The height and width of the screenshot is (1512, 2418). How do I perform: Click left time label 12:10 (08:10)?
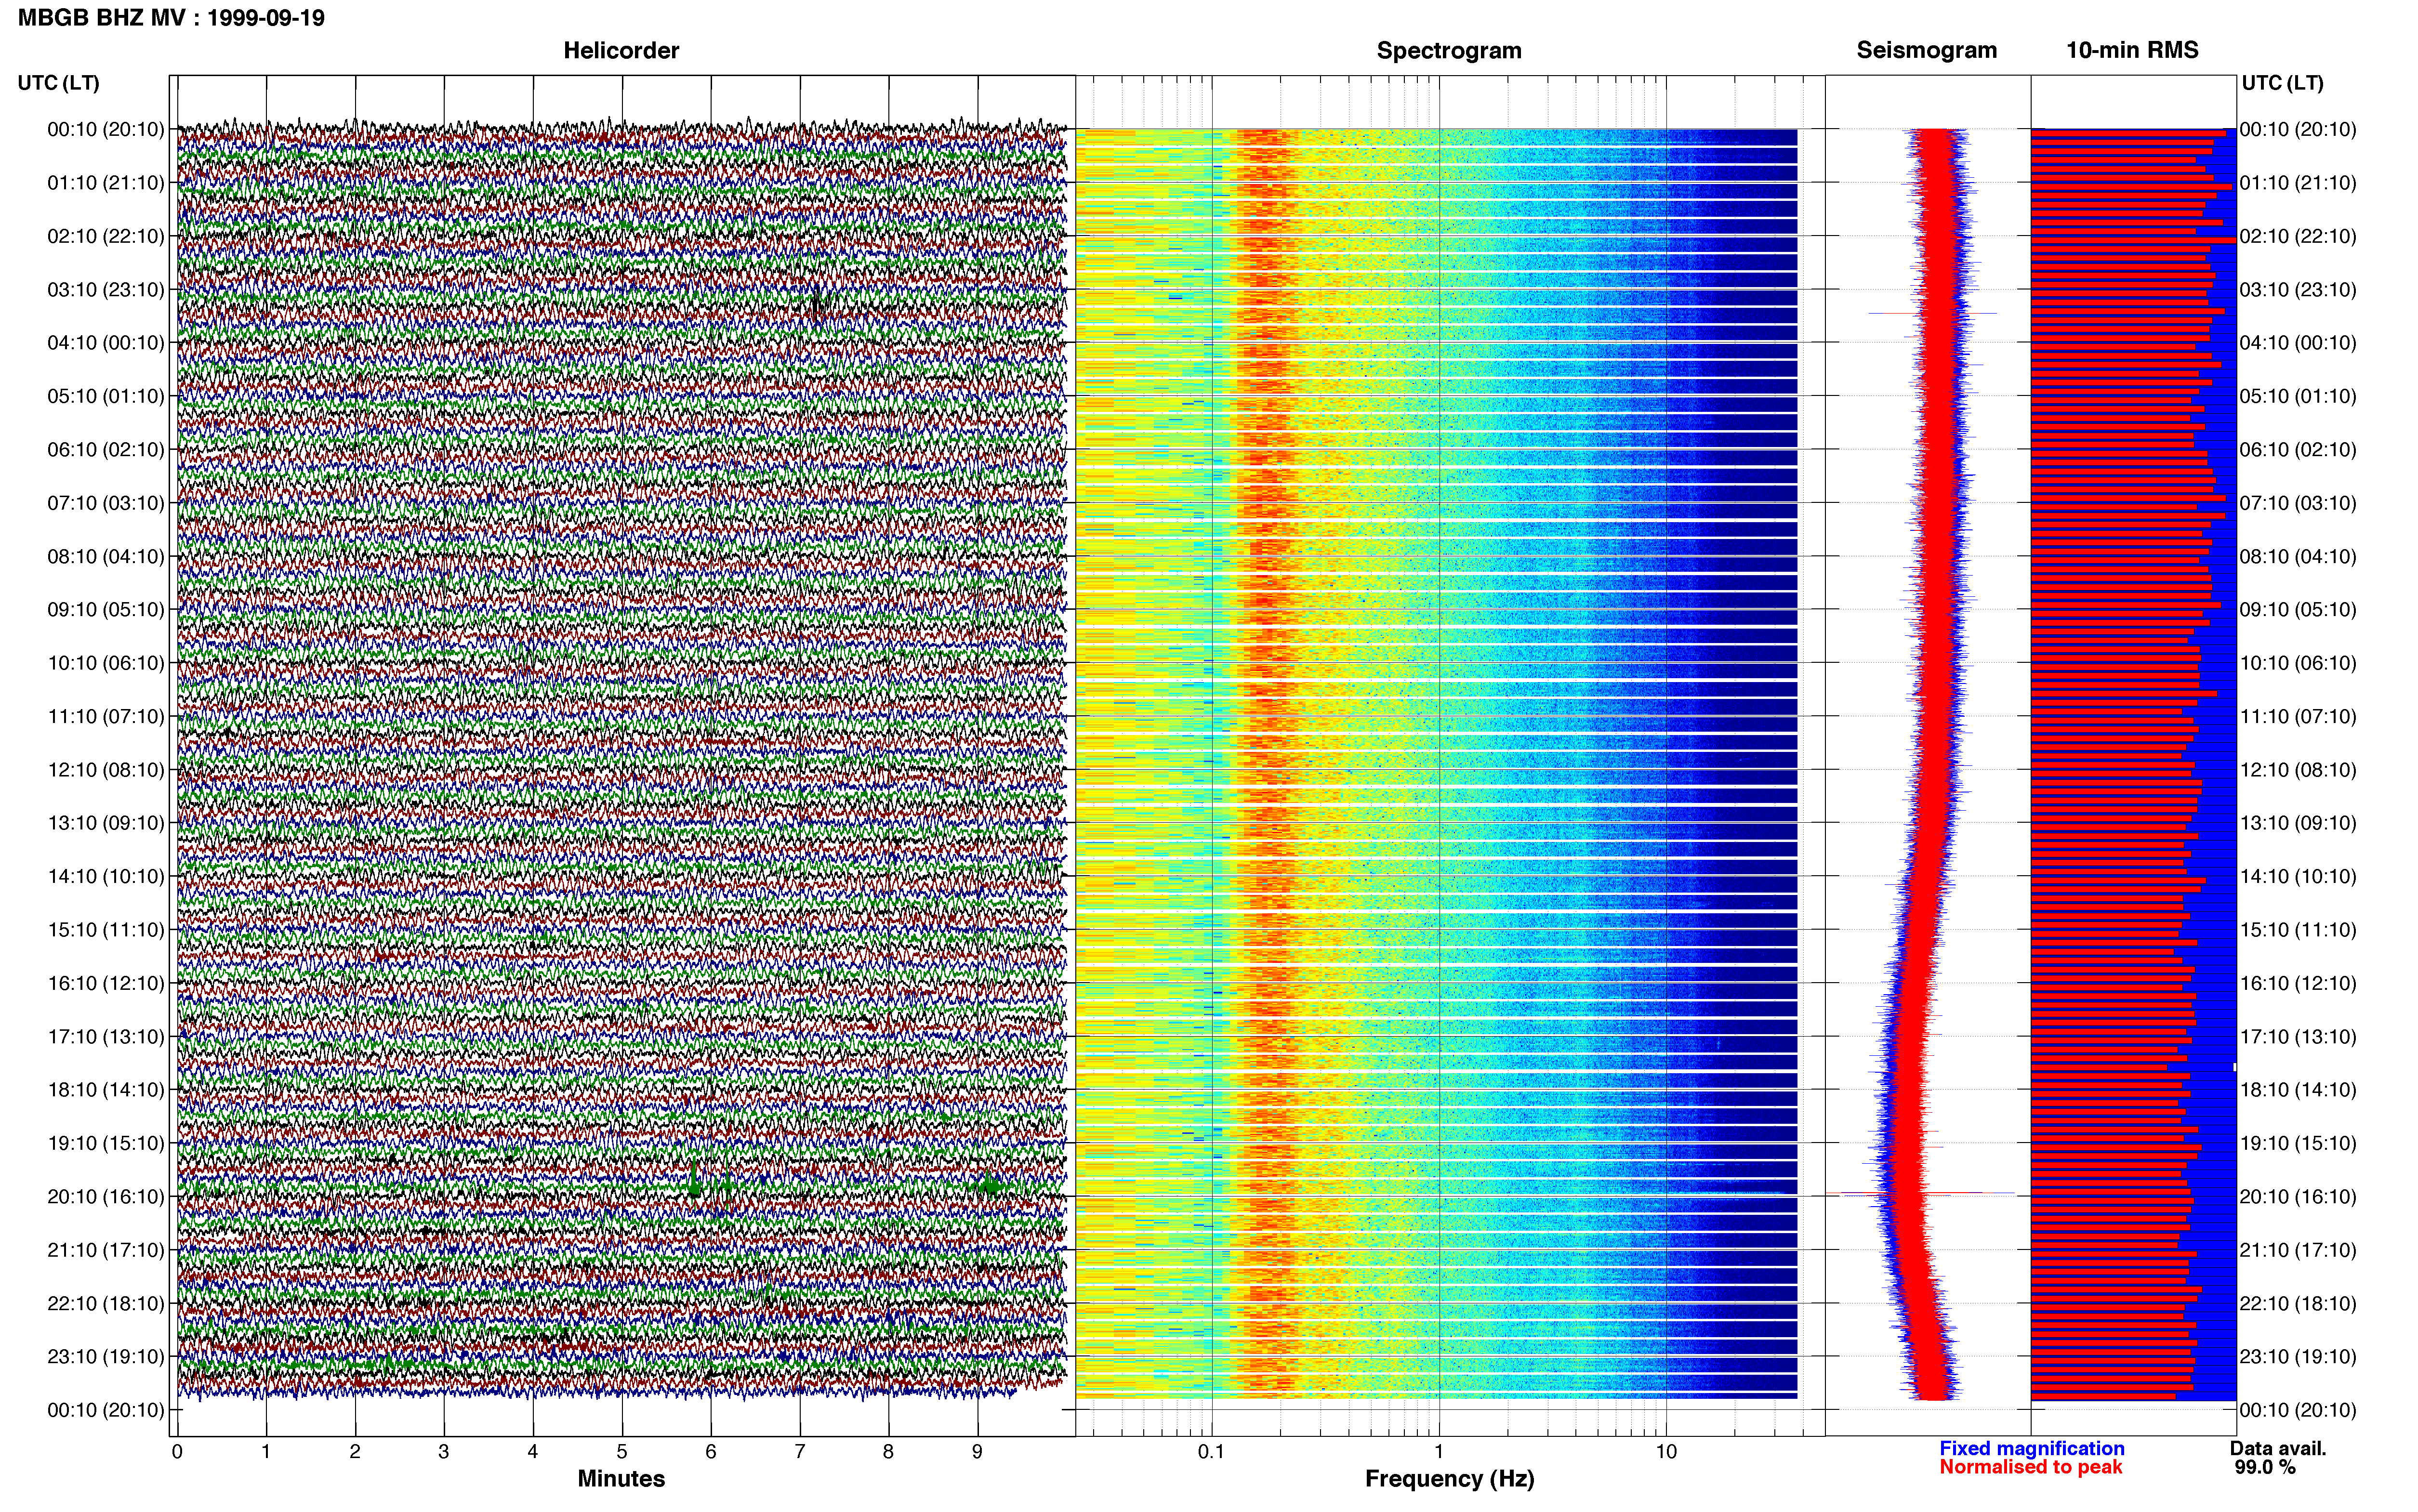point(106,770)
